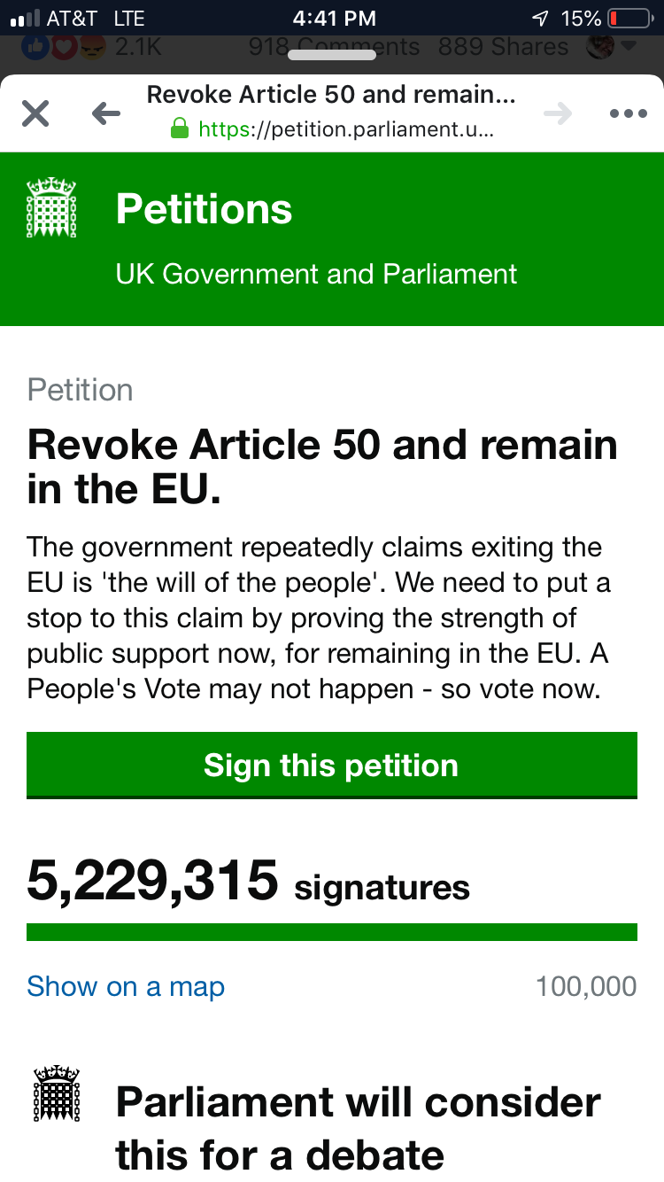The width and height of the screenshot is (664, 1182).
Task: Tap the white portcullis crest logo
Action: (x=51, y=208)
